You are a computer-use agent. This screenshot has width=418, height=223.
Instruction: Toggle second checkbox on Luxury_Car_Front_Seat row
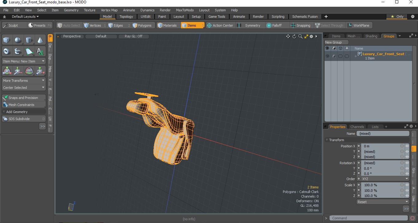coord(347,56)
